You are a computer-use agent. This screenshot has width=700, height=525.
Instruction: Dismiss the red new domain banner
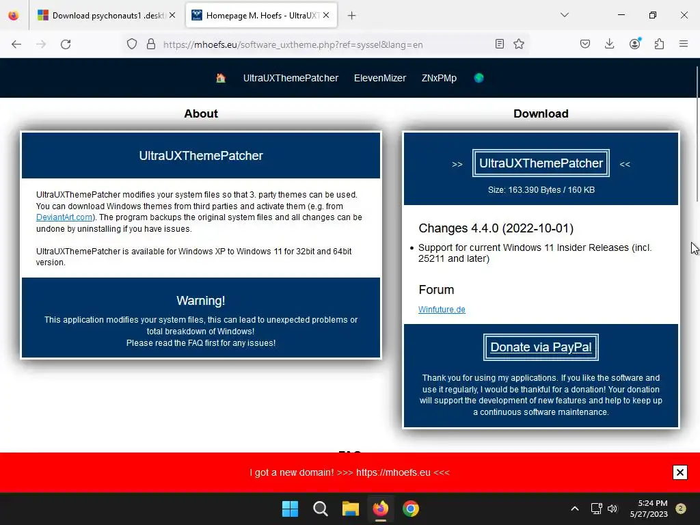point(679,472)
